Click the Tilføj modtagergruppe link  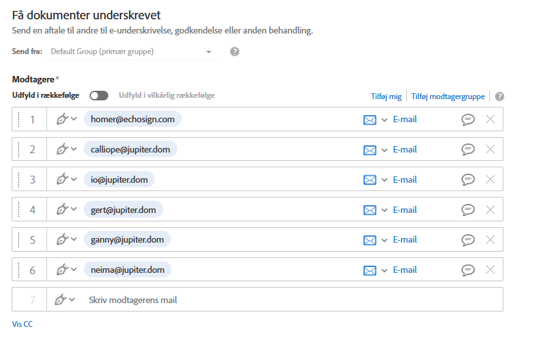(448, 97)
